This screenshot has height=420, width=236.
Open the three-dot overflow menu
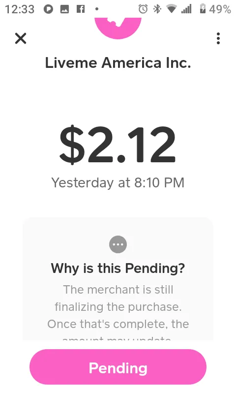(218, 38)
